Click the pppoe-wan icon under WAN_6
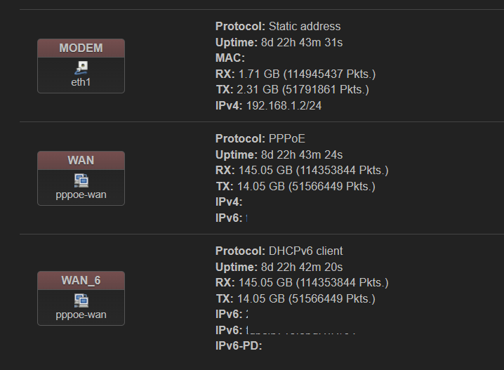 click(x=81, y=300)
